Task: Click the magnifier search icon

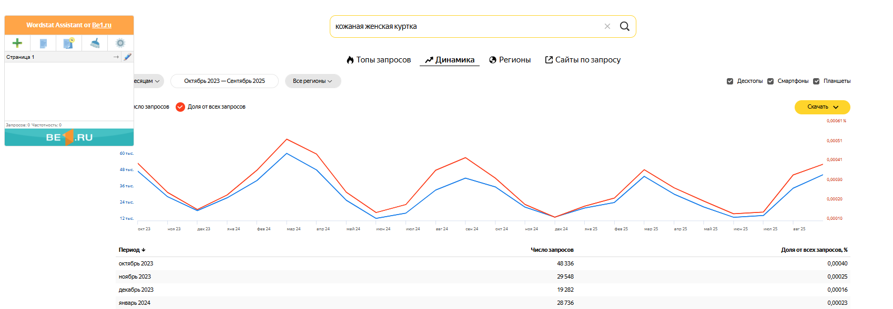Action: click(624, 26)
